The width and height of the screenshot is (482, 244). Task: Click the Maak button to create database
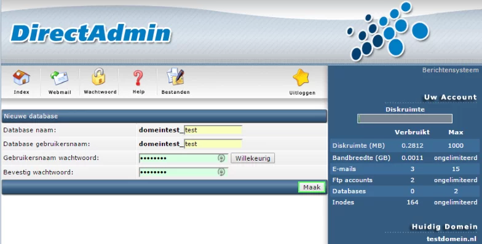tap(312, 188)
